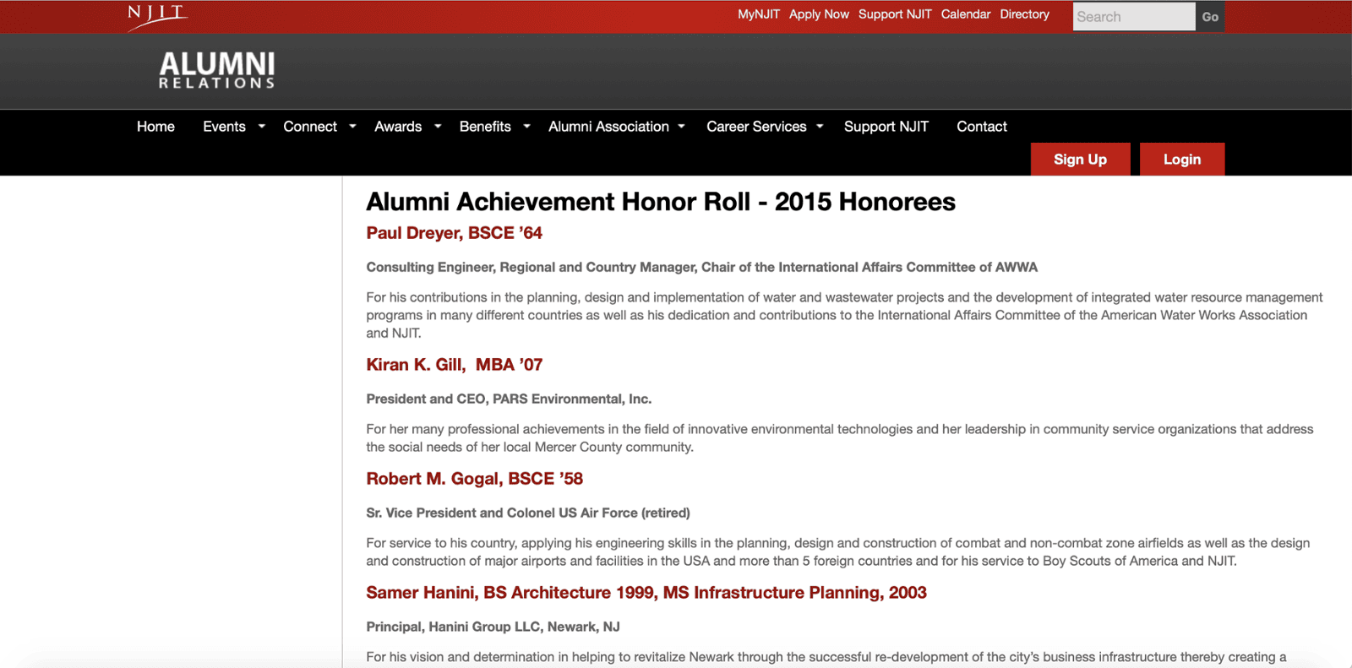Select the Kiran K. Gill, MBA '07 heading
The height and width of the screenshot is (668, 1352).
coord(454,365)
